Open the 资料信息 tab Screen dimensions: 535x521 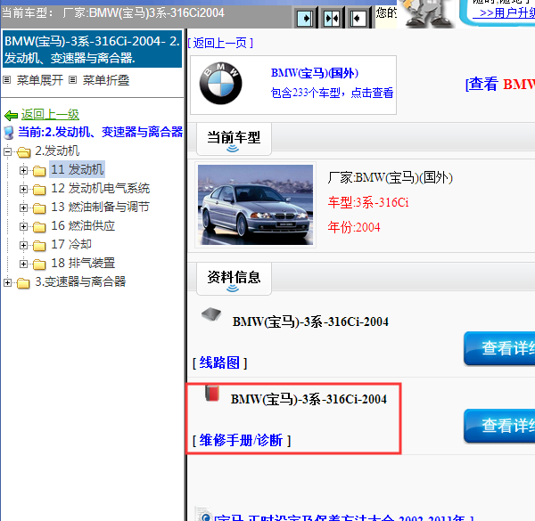point(234,279)
